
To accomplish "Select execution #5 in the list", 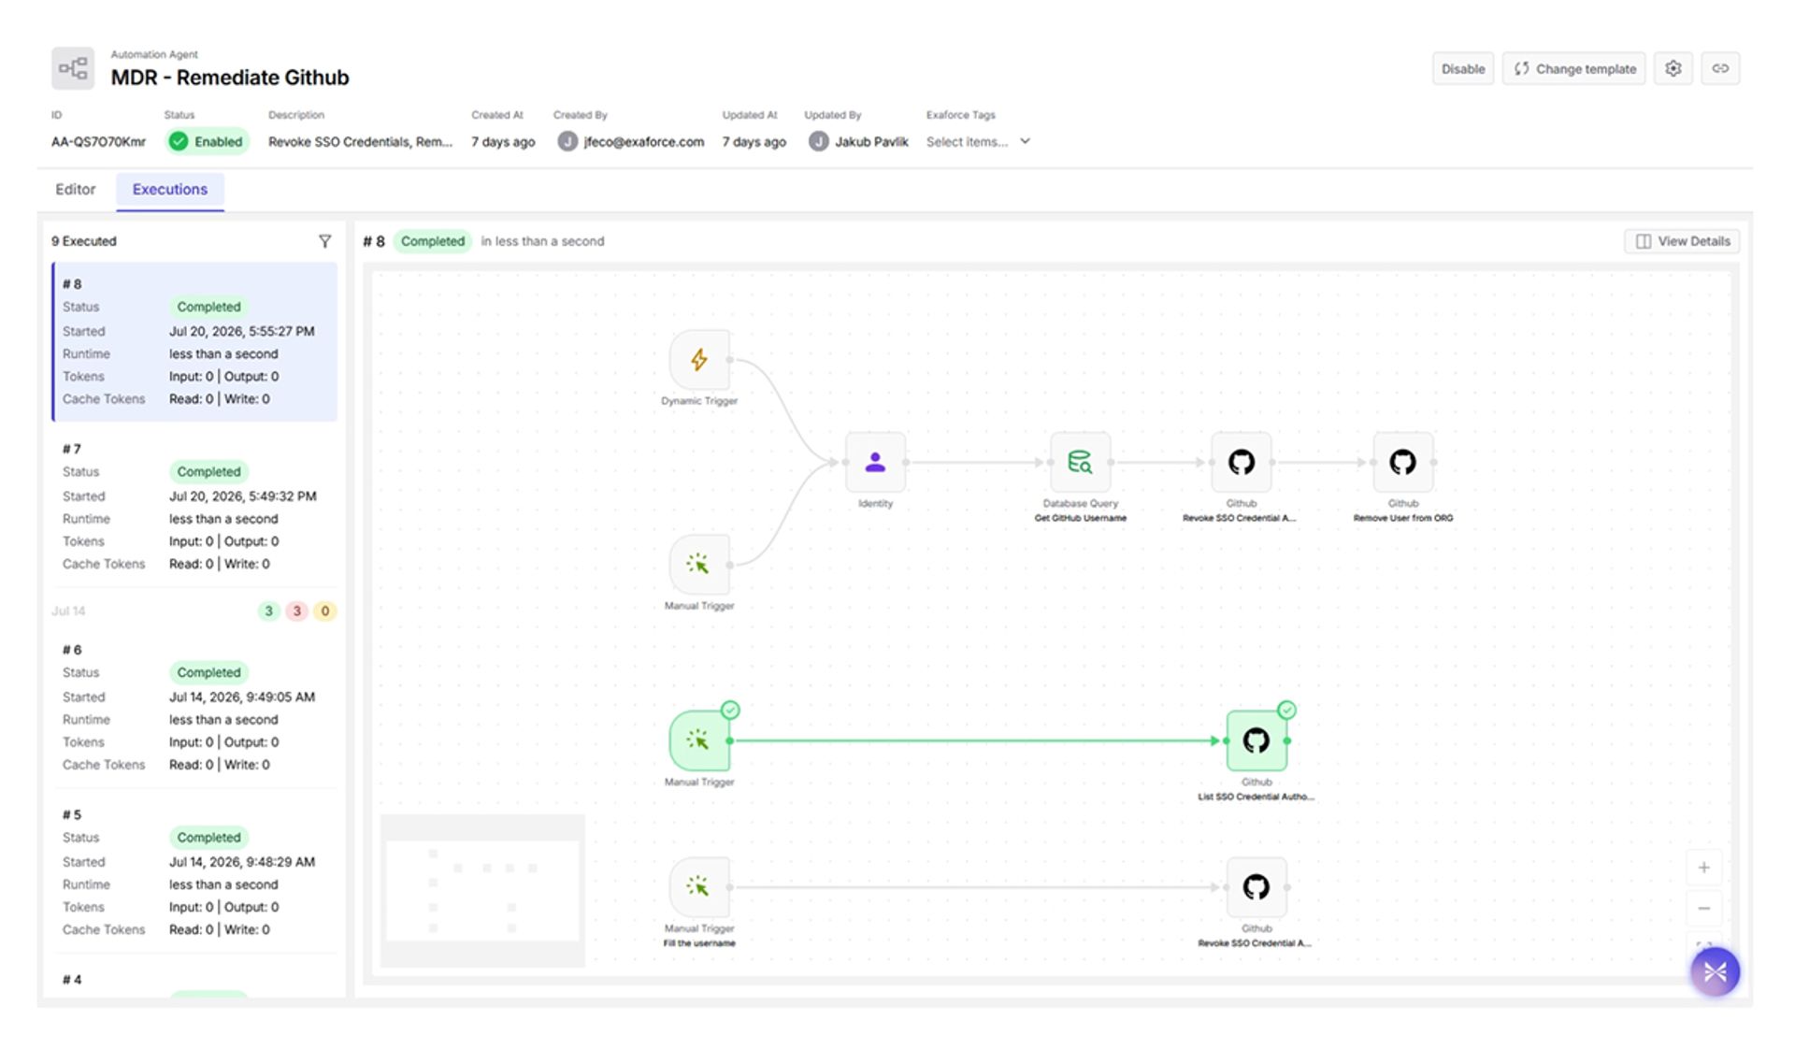I will (194, 871).
